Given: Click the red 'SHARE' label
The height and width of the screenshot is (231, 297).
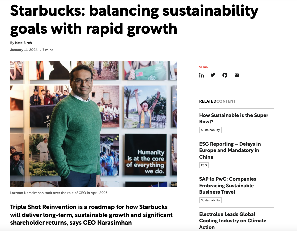Looking at the screenshot, I should (x=205, y=67).
